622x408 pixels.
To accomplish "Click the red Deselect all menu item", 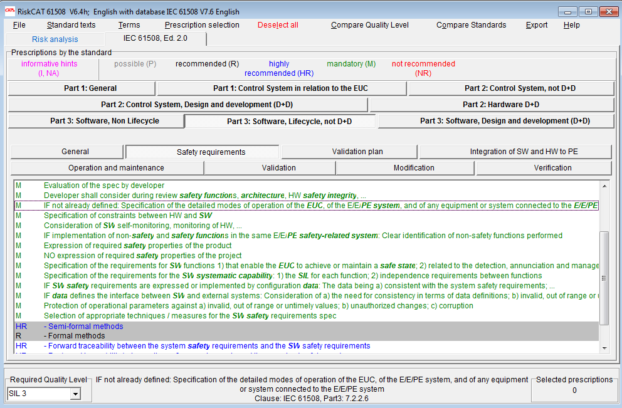I will point(278,25).
